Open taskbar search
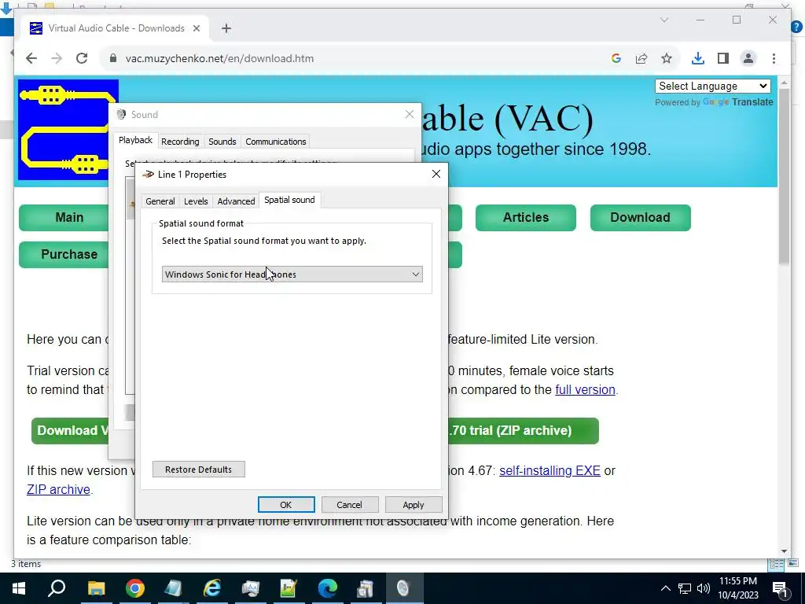Image resolution: width=805 pixels, height=604 pixels. (57, 588)
